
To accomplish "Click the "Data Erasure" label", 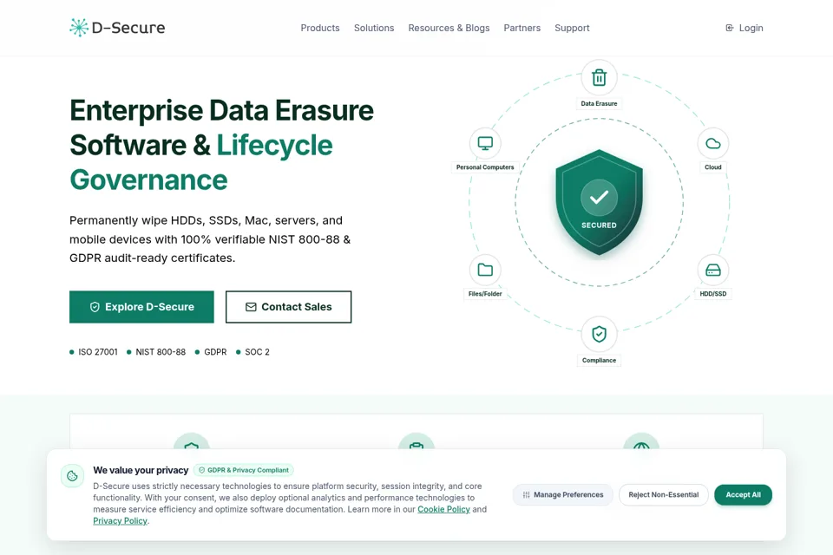I will 600,103.
